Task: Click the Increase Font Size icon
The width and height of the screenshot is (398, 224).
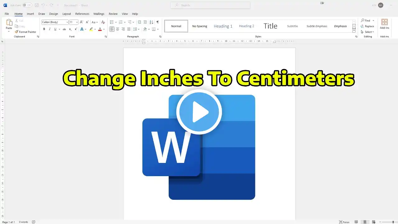Action: pyautogui.click(x=81, y=22)
